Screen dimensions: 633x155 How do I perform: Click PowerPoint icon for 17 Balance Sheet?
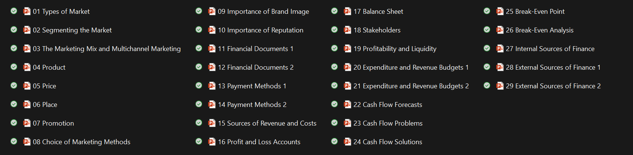(x=348, y=11)
